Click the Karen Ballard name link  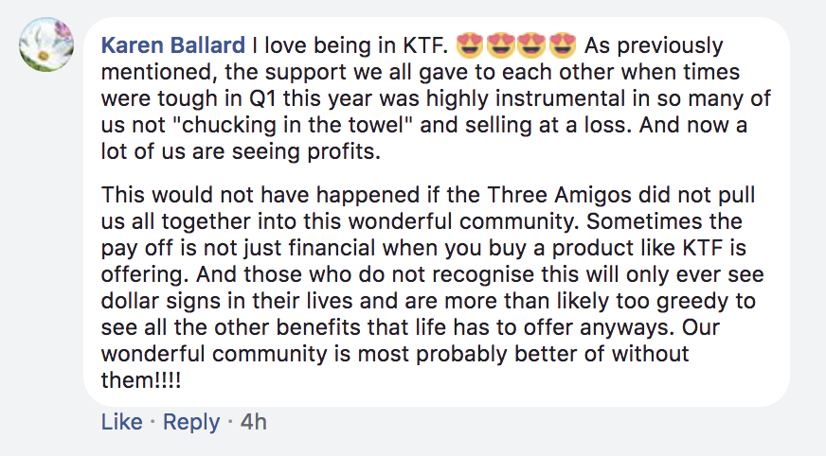(172, 45)
